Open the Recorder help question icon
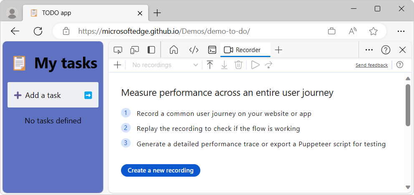This screenshot has width=414, height=195. point(400,65)
